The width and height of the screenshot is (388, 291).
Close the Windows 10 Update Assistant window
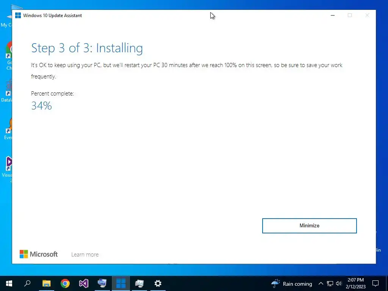pos(367,15)
